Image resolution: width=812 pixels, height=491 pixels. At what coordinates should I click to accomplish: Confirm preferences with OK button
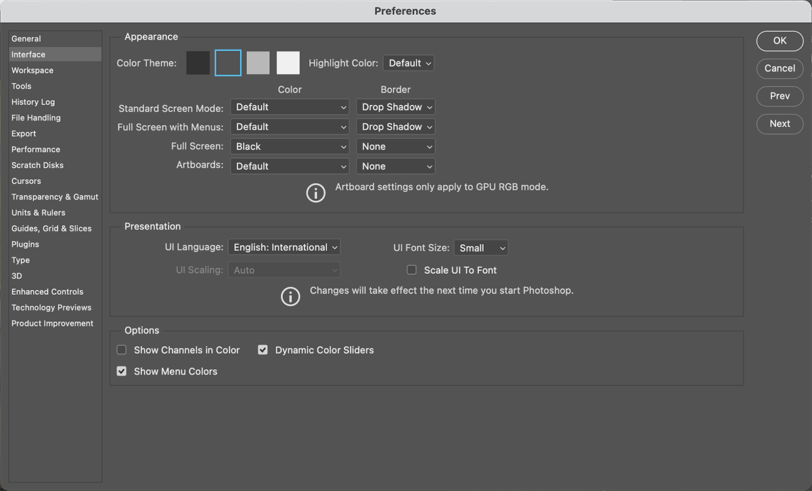780,41
